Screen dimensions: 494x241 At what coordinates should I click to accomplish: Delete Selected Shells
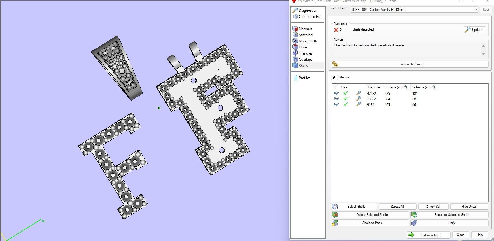(370, 215)
